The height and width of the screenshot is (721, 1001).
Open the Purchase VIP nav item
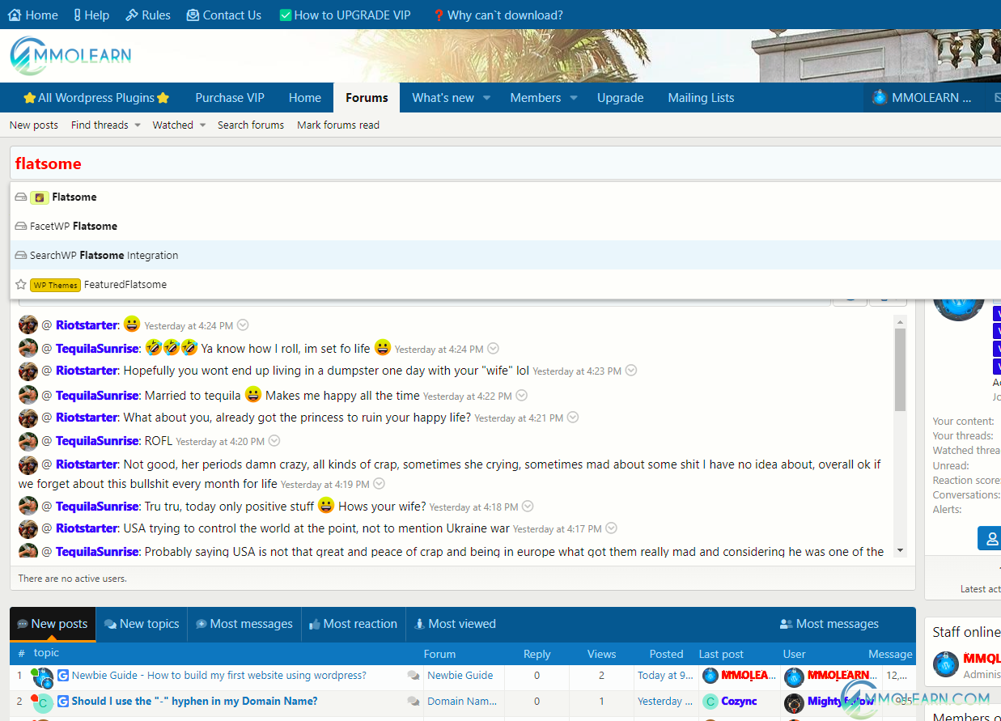[x=230, y=98]
